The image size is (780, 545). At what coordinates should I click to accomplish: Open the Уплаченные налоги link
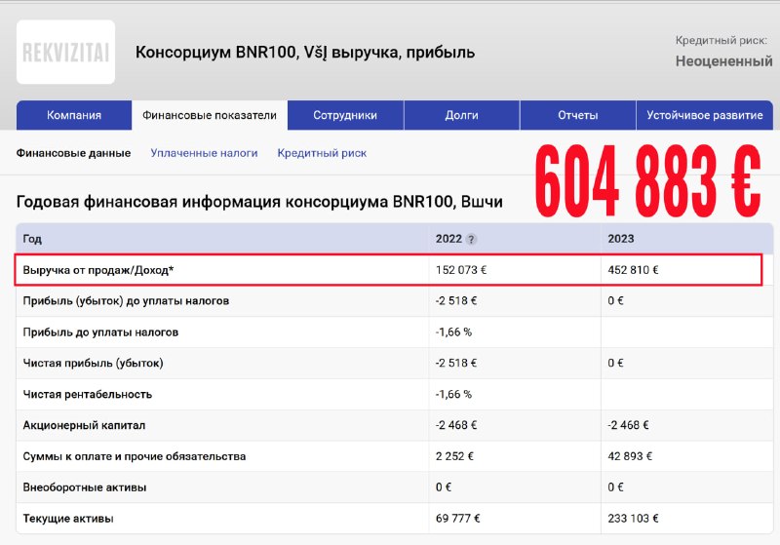tap(204, 153)
